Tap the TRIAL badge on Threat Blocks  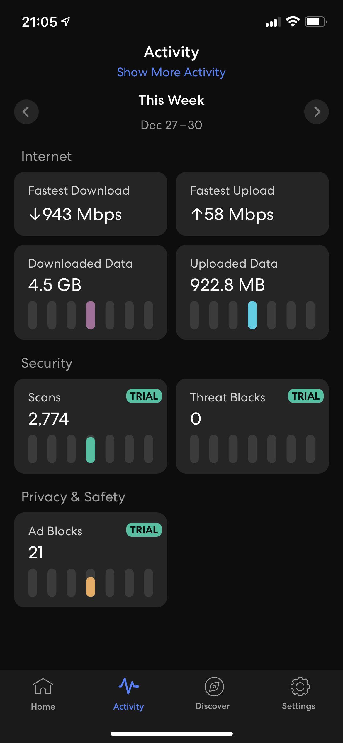point(306,396)
